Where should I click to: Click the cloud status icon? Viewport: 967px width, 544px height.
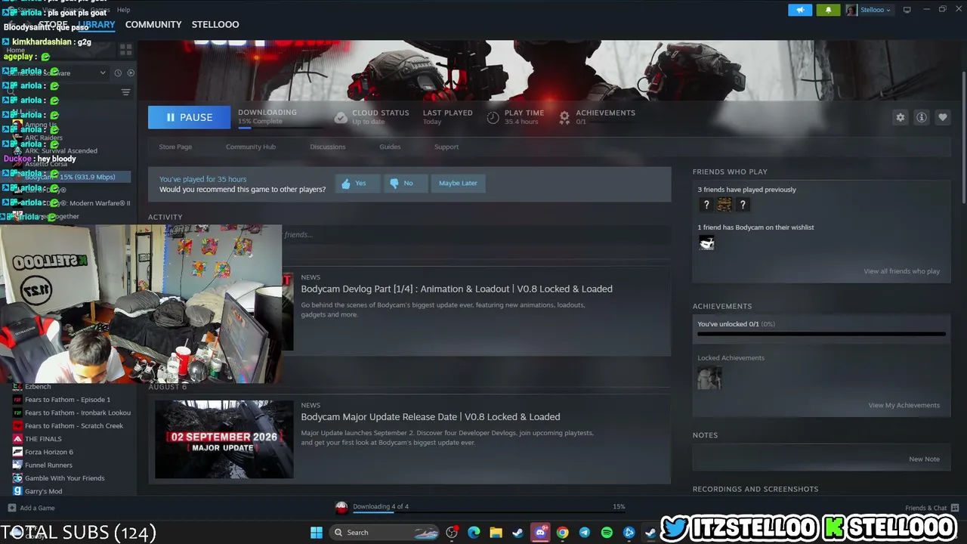tap(341, 118)
